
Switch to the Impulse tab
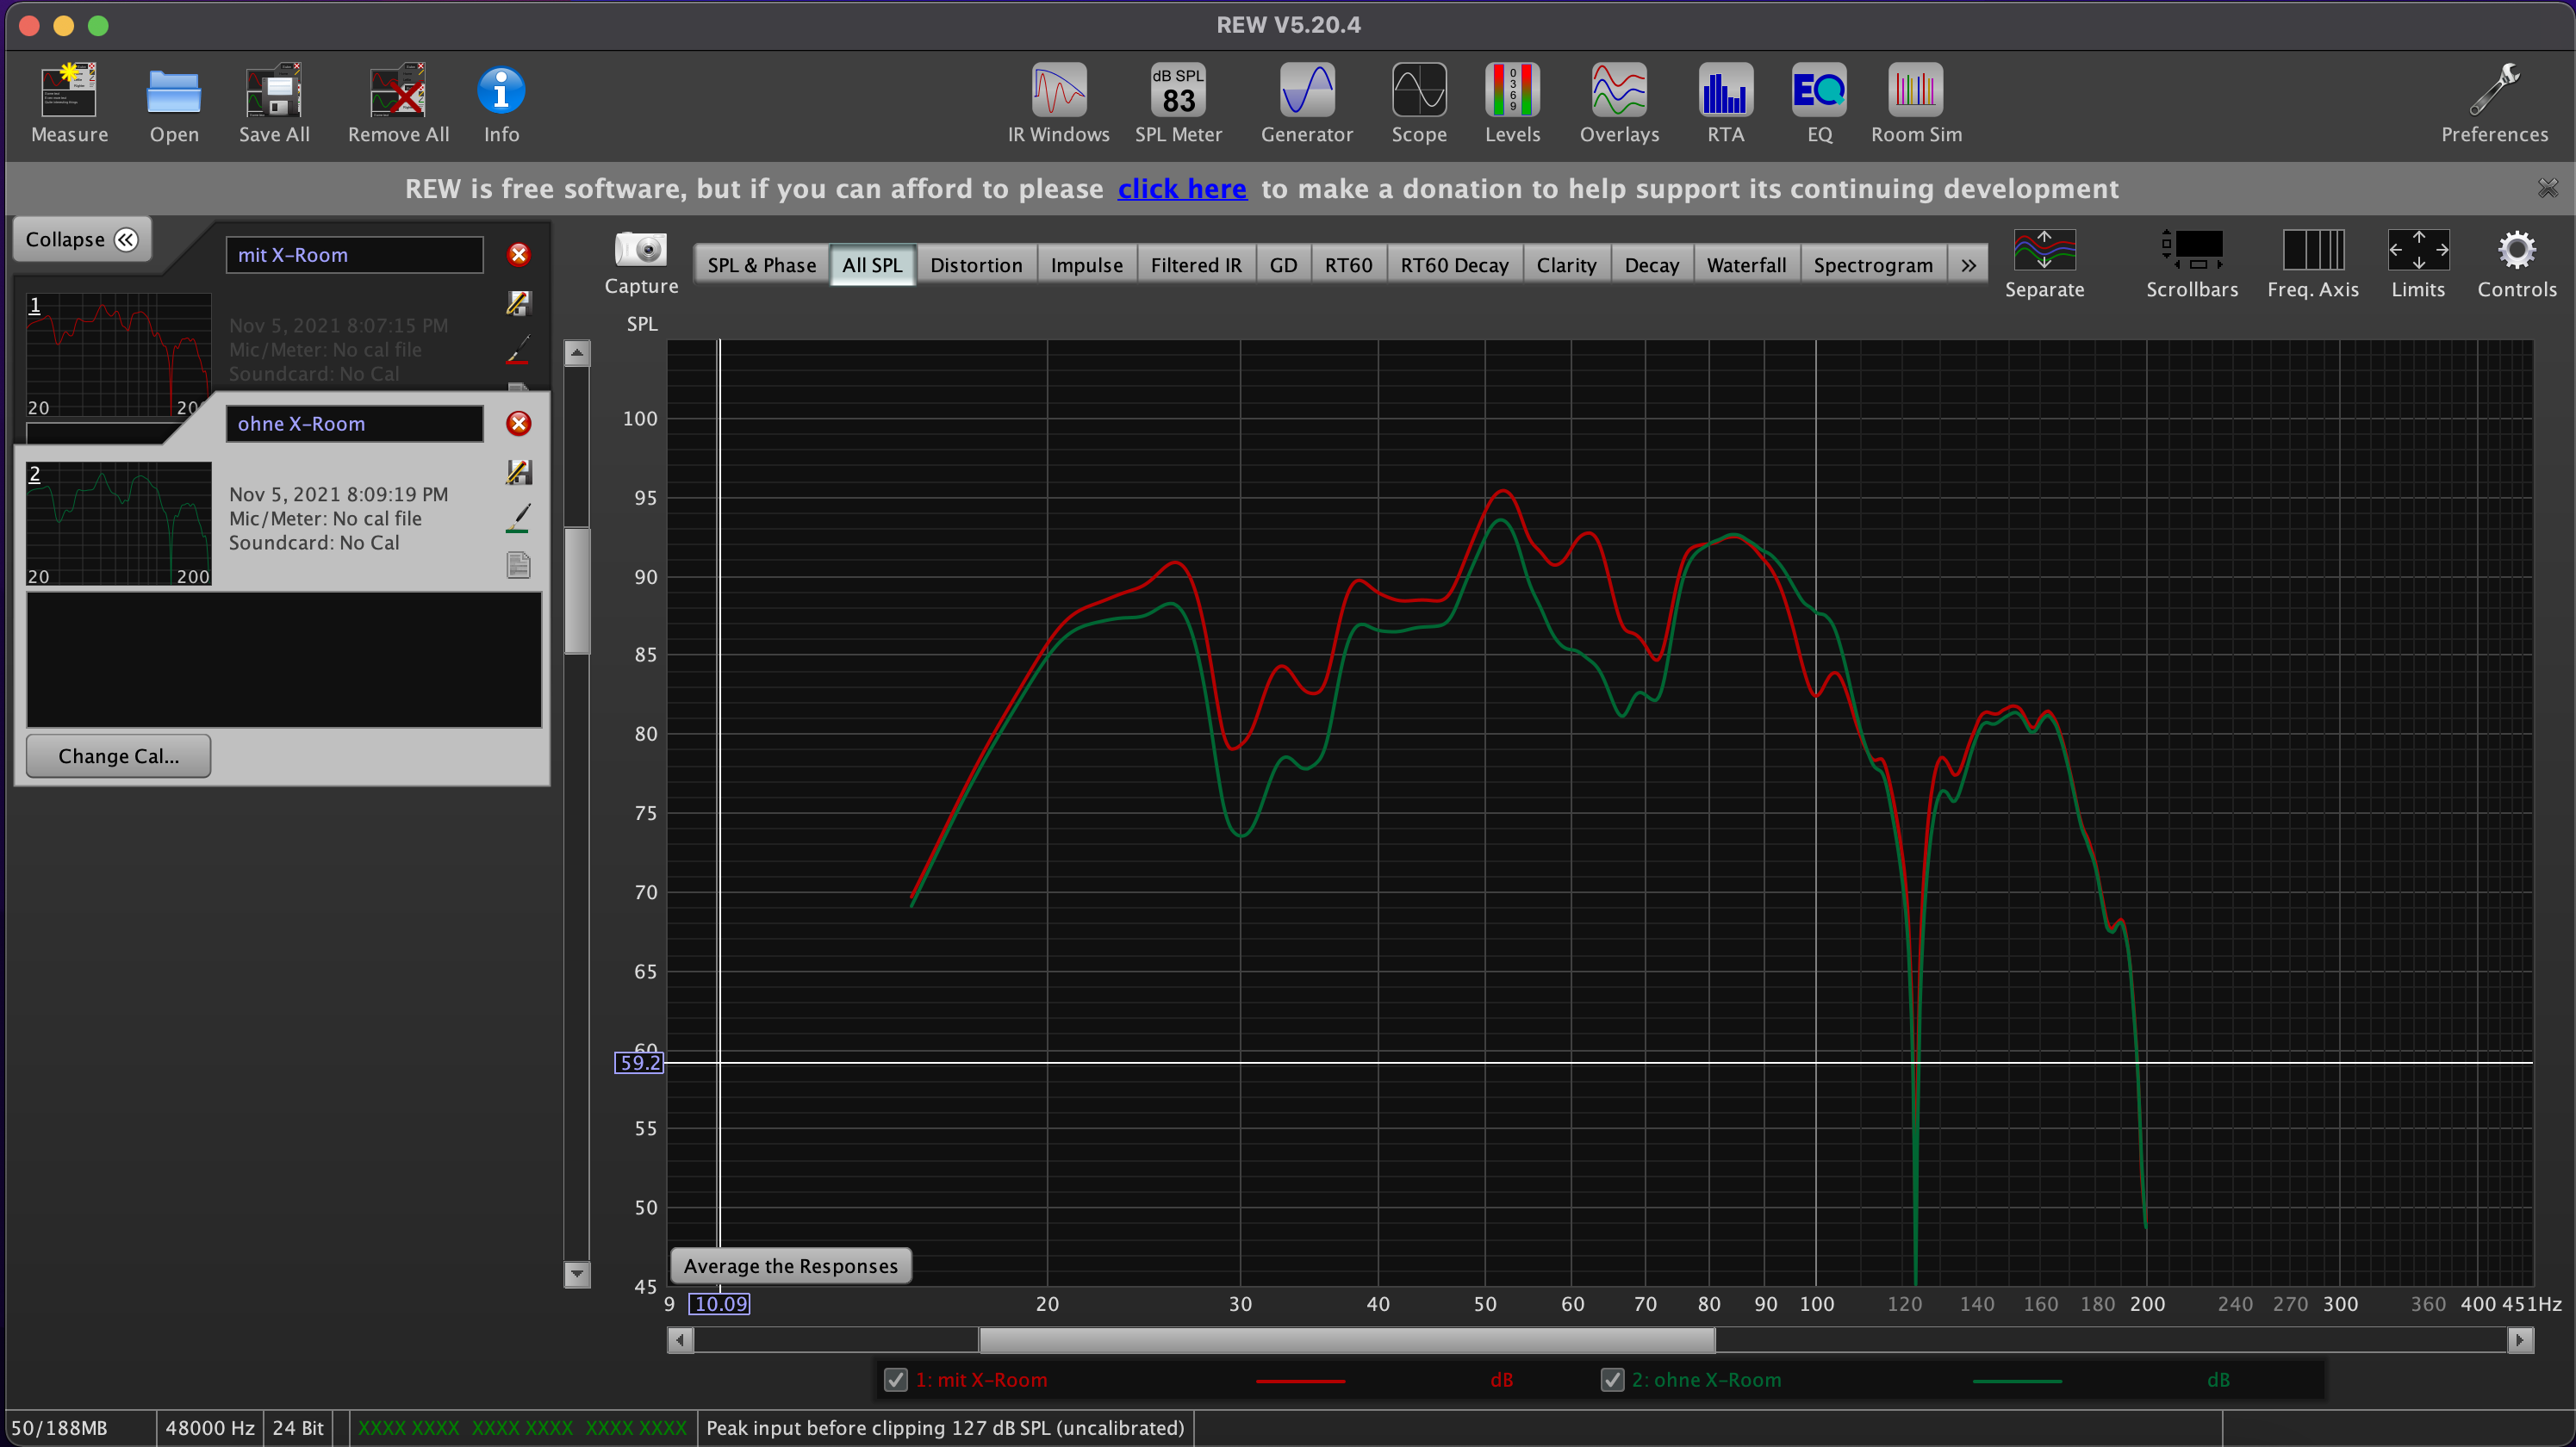pos(1086,265)
